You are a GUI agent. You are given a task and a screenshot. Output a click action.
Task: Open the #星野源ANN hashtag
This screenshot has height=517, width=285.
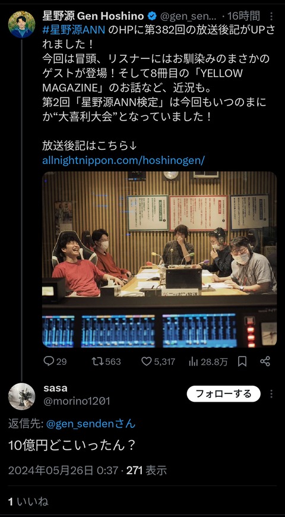(x=74, y=30)
